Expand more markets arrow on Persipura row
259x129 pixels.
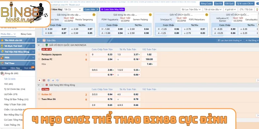(x=257, y=80)
